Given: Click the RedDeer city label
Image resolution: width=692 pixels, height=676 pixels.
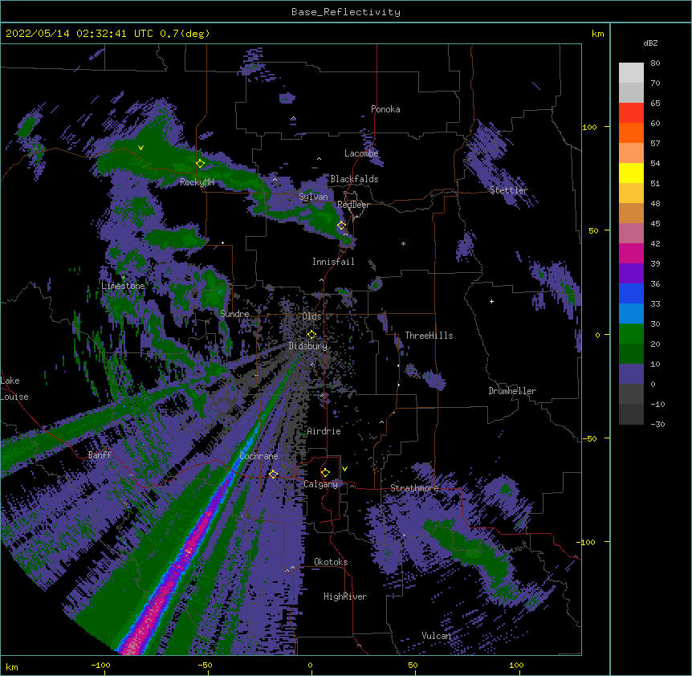Looking at the screenshot, I should 353,205.
